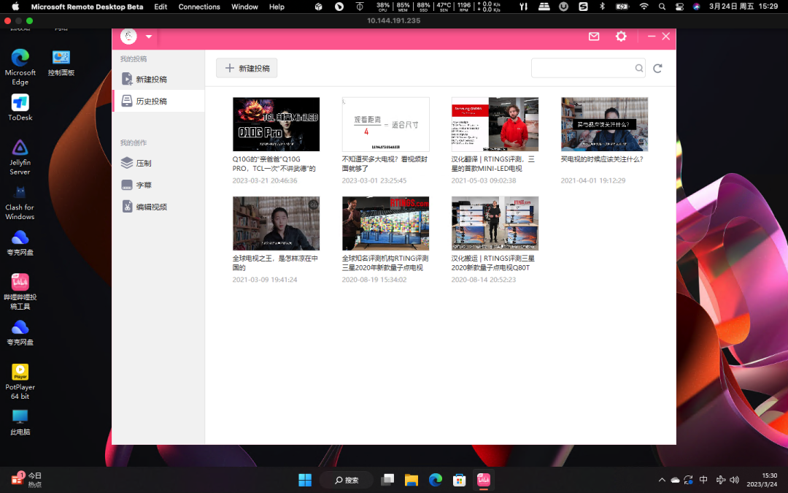Open Connections menu in Mac menu bar
This screenshot has height=493, width=788.
[x=199, y=7]
